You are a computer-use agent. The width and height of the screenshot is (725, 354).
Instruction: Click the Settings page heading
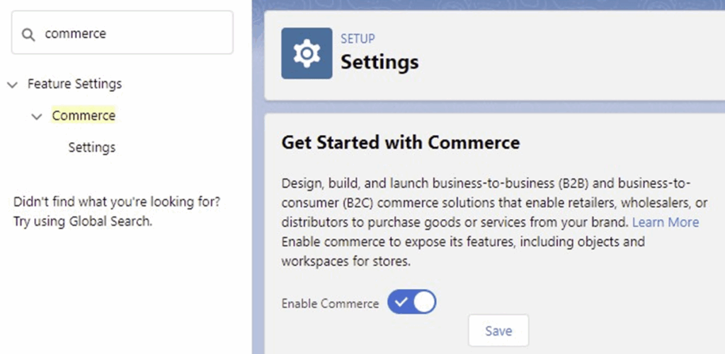pyautogui.click(x=379, y=62)
